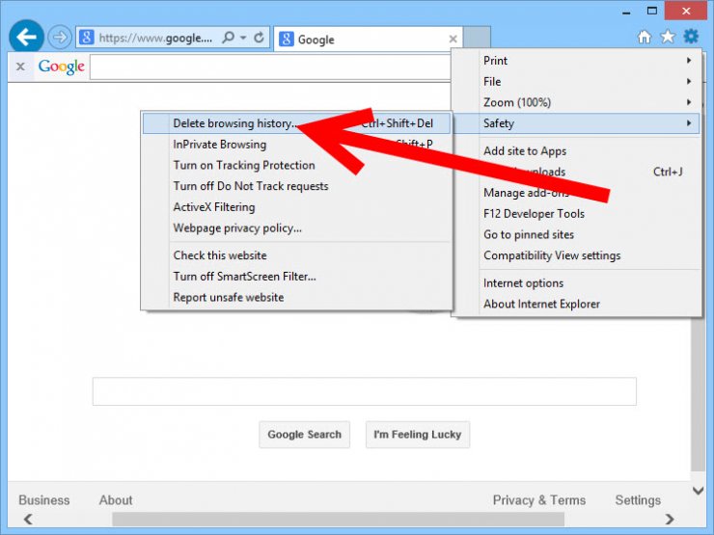Open the About footer link
Screen dimensions: 714x535
(x=116, y=500)
